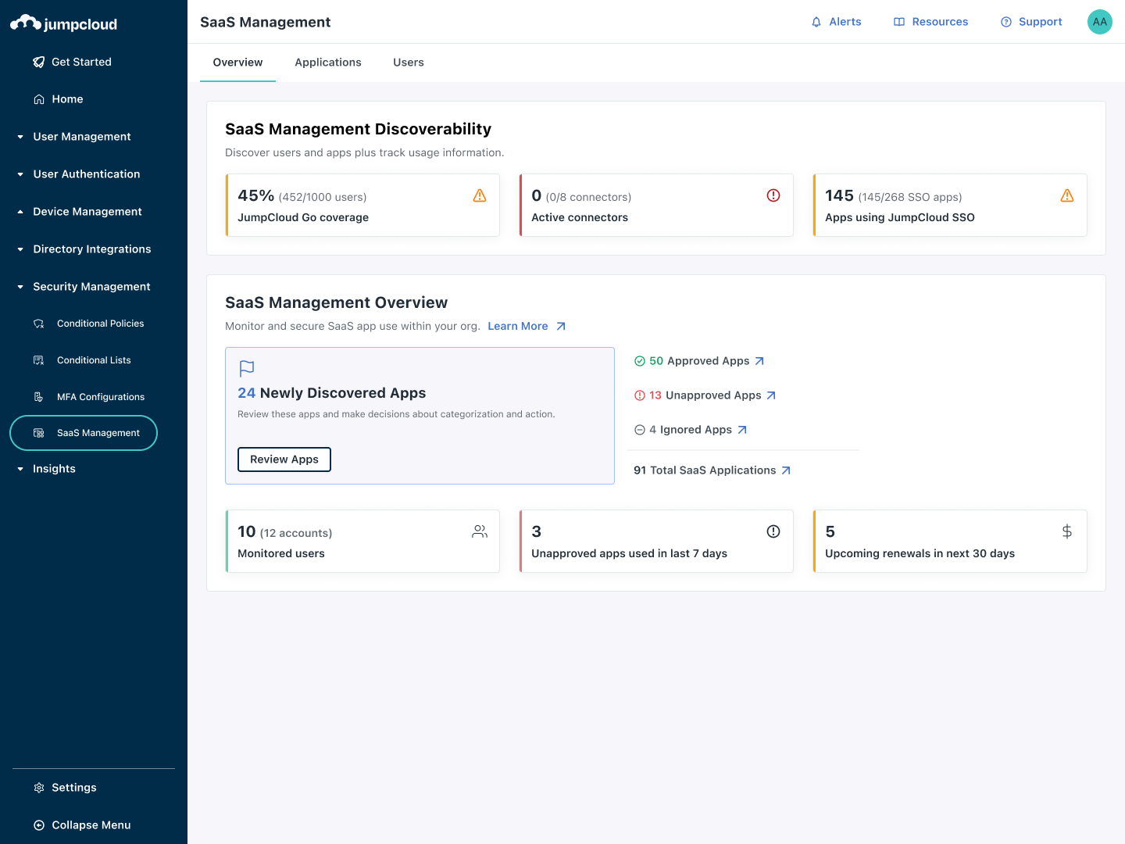Click the Unapproved apps used in last 7 days card
The image size is (1125, 844).
point(656,541)
